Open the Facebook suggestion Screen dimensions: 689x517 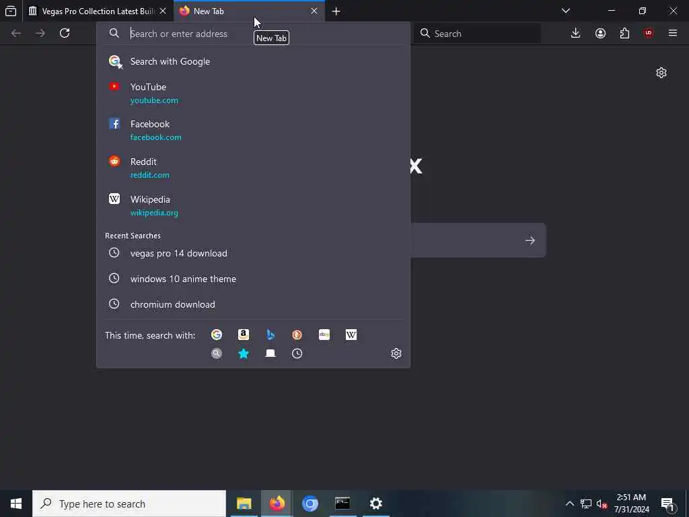[x=253, y=131]
